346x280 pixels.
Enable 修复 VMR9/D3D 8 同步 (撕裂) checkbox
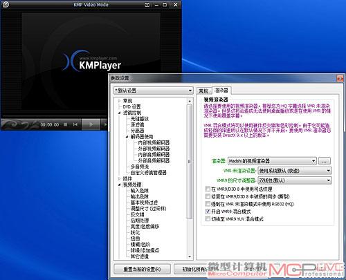coord(208,196)
